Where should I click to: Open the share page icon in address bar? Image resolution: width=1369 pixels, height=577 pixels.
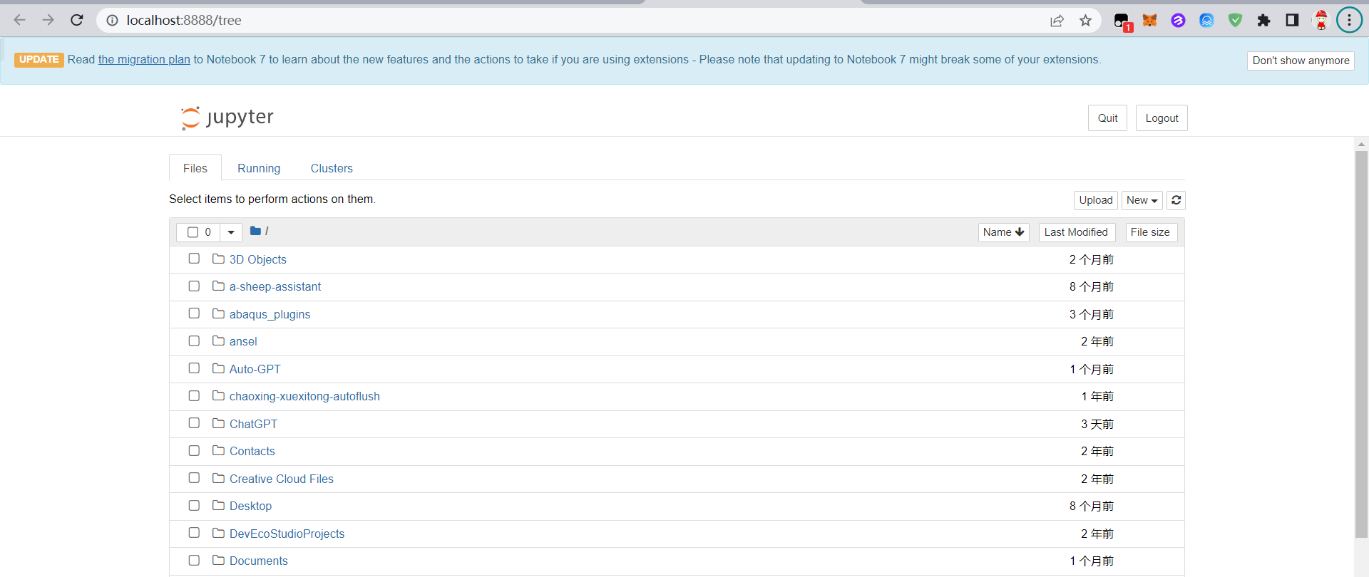tap(1057, 21)
